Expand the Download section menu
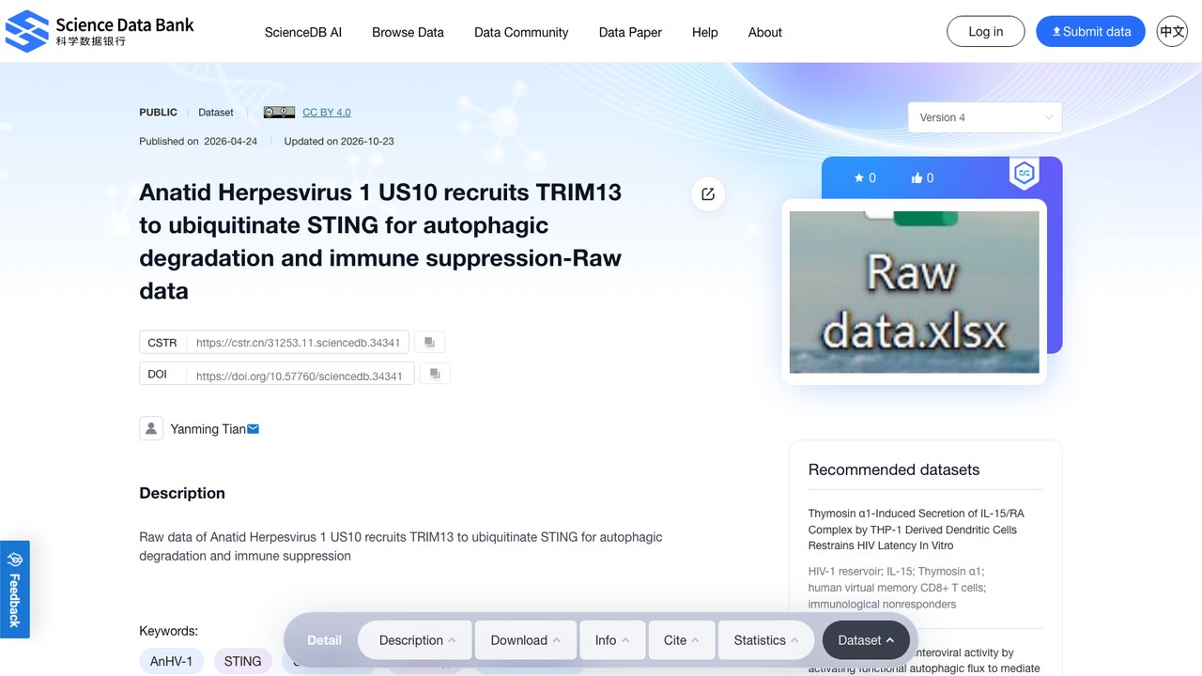 click(x=525, y=640)
